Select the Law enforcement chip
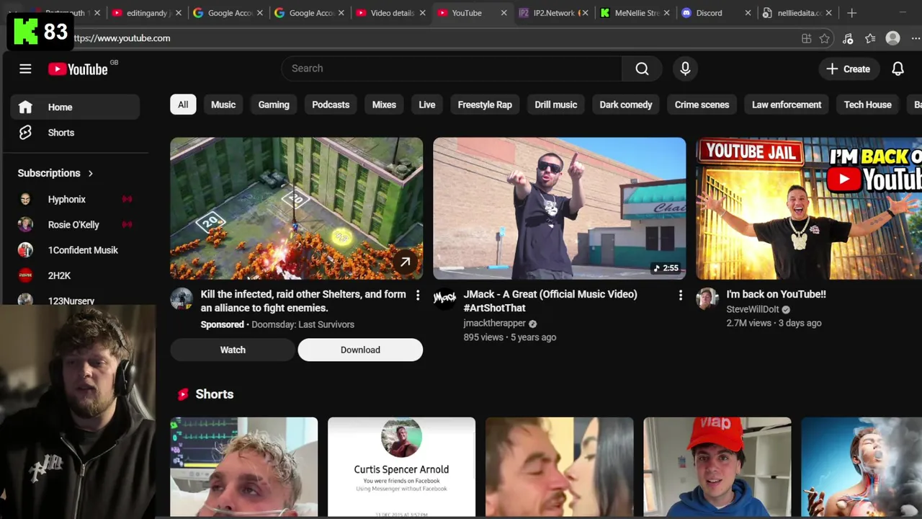The image size is (922, 519). pyautogui.click(x=787, y=105)
